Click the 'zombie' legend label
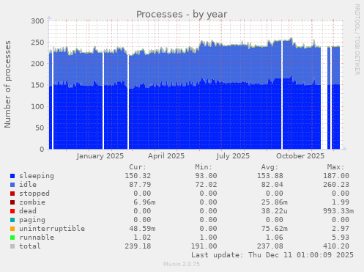The height and width of the screenshot is (272, 364). [32, 202]
